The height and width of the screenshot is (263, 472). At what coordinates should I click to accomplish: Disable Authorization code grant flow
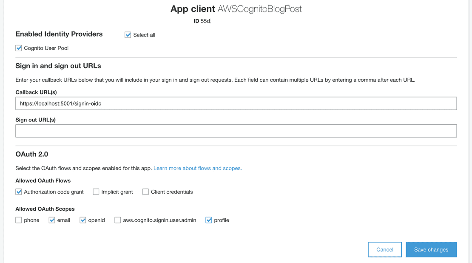19,192
